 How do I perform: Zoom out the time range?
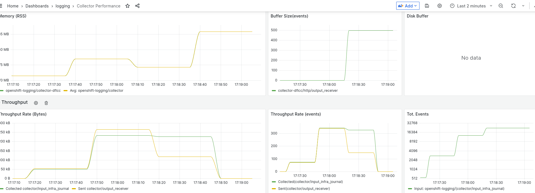coord(501,6)
